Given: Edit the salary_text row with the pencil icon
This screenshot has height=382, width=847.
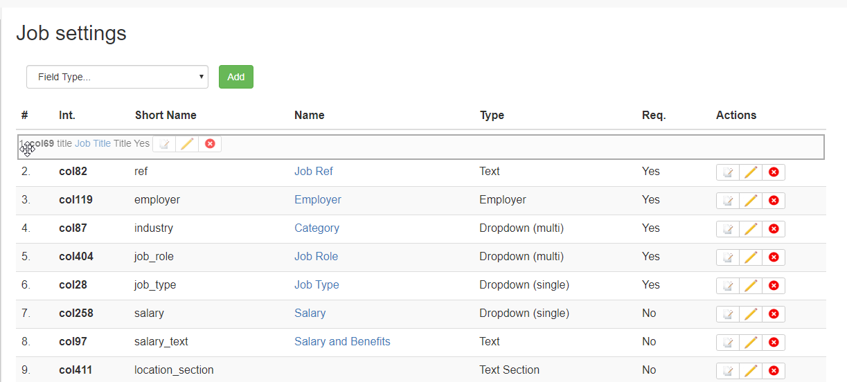Looking at the screenshot, I should coord(751,343).
